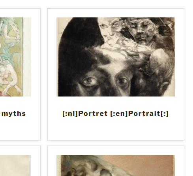Click the "[:nl]Portret" part of the title
The image size is (193, 176).
pyautogui.click(x=85, y=114)
